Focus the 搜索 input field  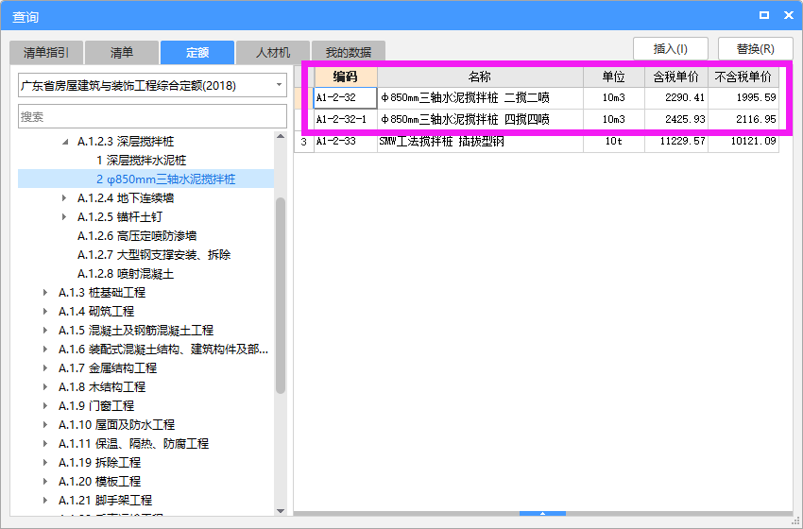click(x=152, y=116)
